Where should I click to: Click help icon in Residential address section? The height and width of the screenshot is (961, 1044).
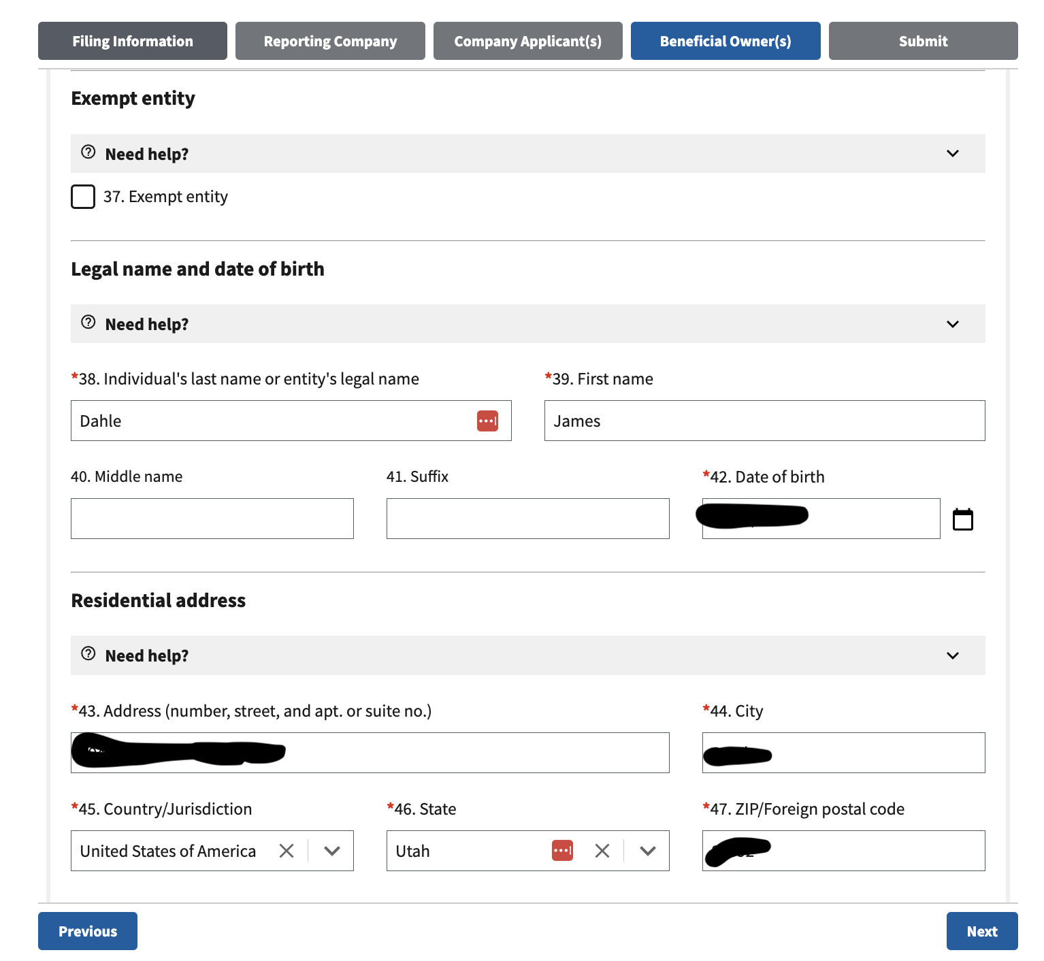point(88,653)
